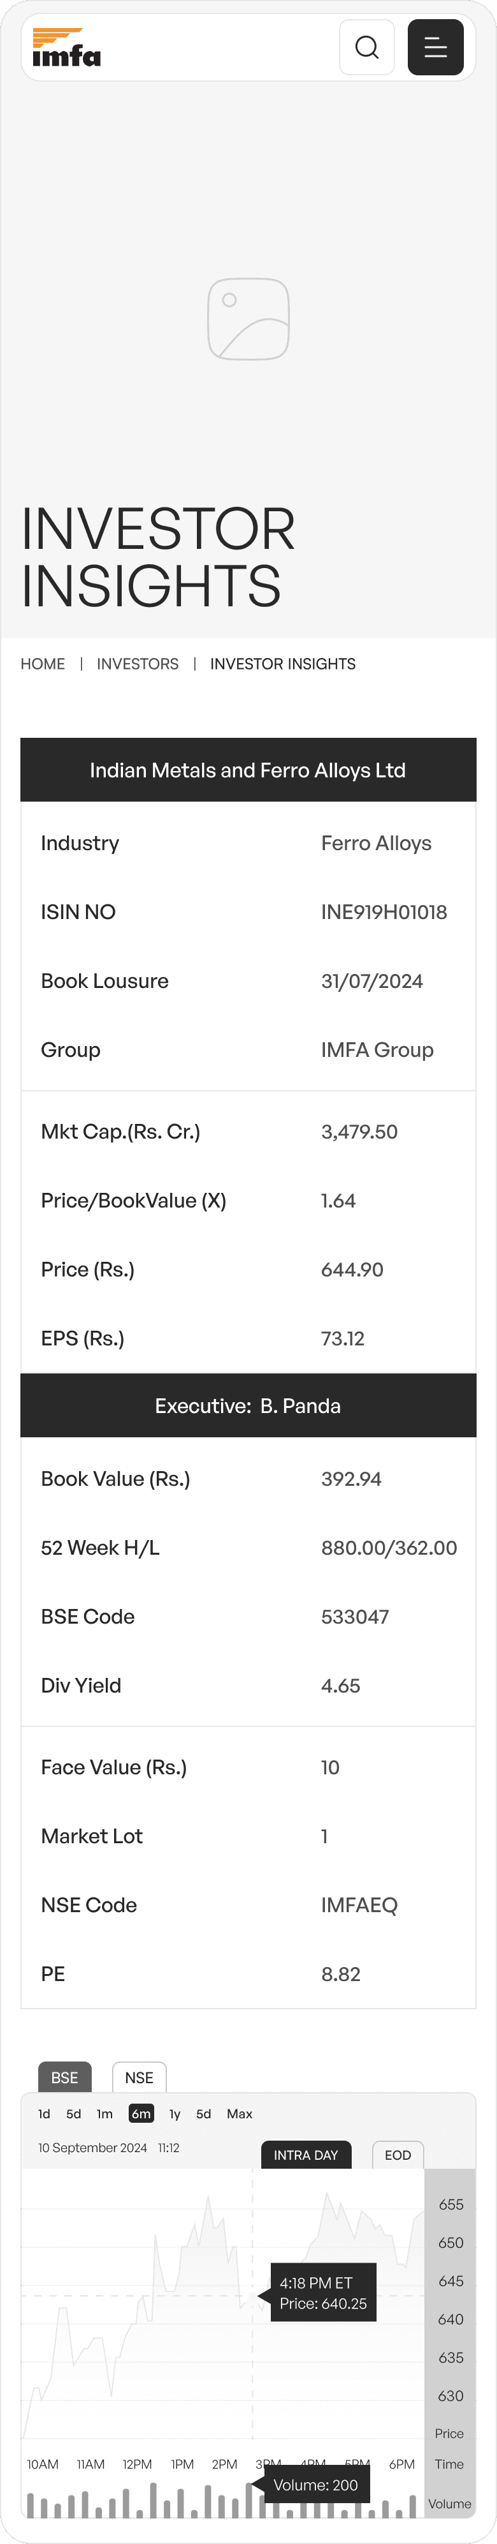Open the search icon in header

tap(367, 47)
